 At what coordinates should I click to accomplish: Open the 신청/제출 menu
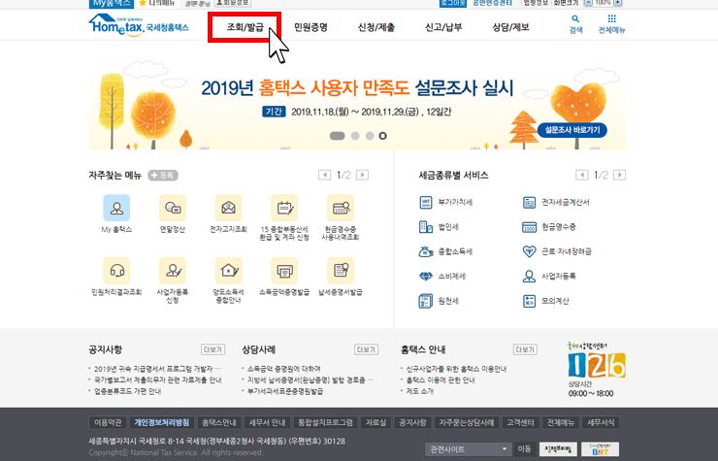375,27
